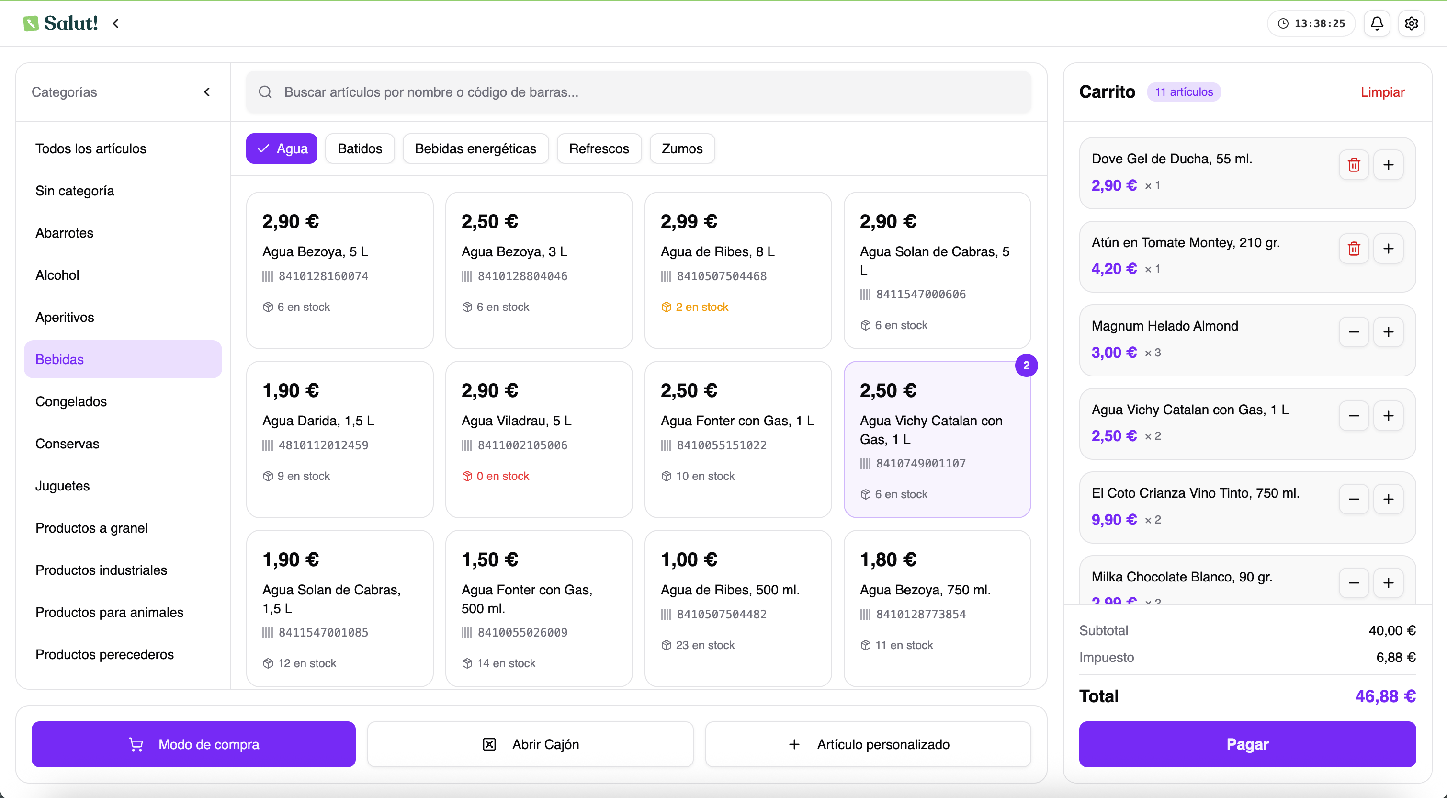Add Agua Solan de Cabras, 5 L
Viewport: 1447px width, 798px height.
(x=937, y=270)
